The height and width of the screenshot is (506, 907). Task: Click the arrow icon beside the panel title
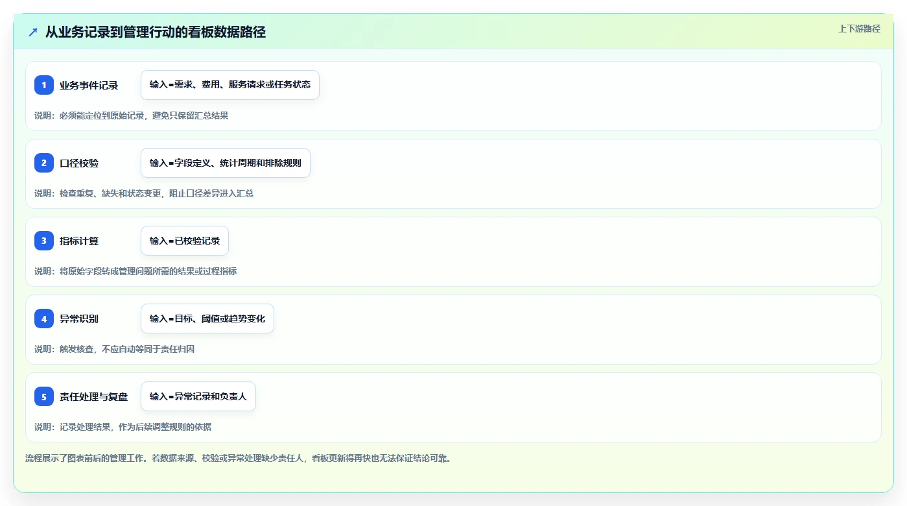tap(33, 32)
